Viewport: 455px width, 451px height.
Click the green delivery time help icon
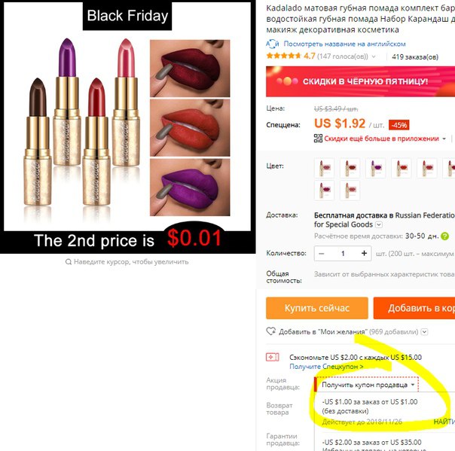(x=444, y=236)
